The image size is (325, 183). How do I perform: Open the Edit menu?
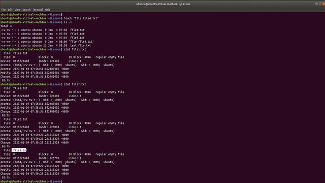pos(10,10)
